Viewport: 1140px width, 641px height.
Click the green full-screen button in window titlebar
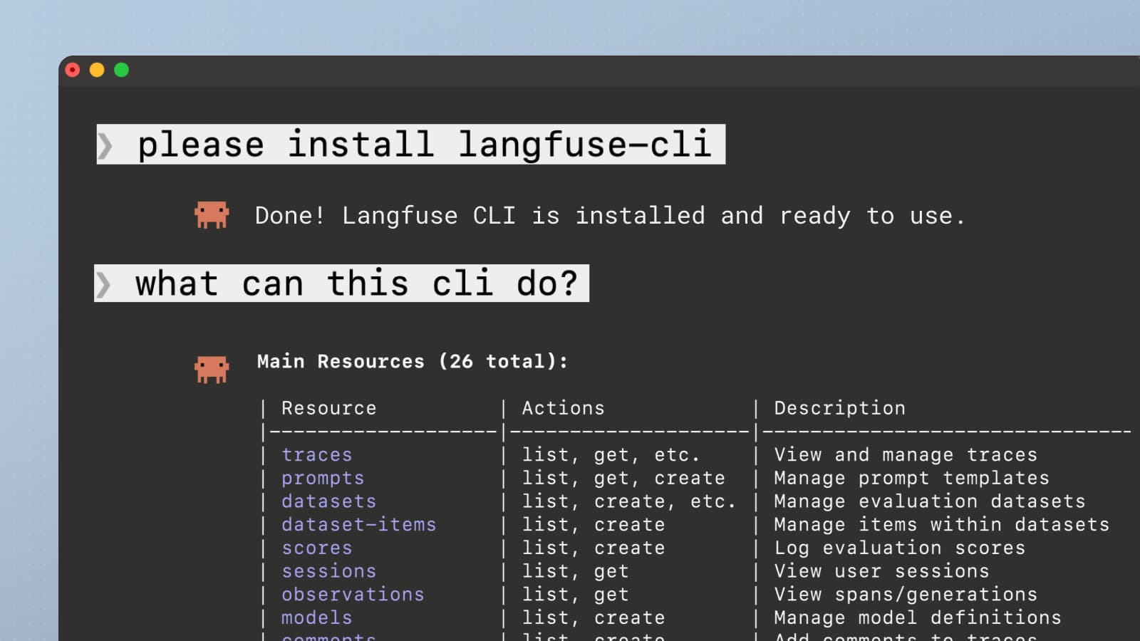122,70
